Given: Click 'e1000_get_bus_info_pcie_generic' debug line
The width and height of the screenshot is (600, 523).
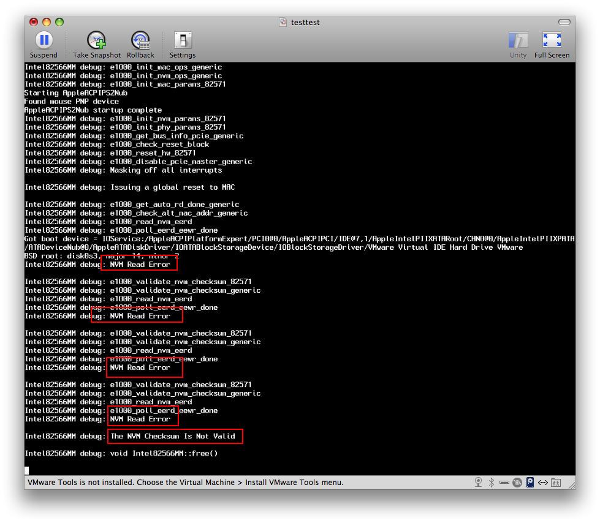Looking at the screenshot, I should coord(134,136).
